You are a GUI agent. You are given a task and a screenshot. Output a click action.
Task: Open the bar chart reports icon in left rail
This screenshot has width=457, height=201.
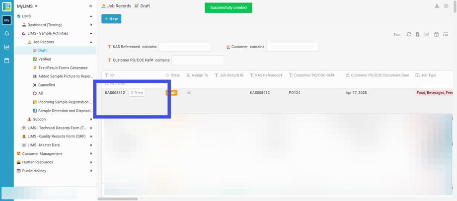point(6,47)
